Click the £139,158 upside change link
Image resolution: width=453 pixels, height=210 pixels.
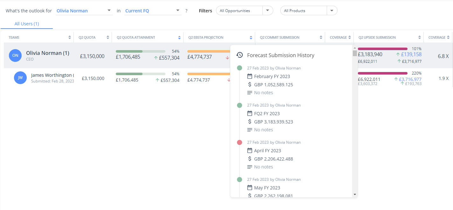point(411,54)
